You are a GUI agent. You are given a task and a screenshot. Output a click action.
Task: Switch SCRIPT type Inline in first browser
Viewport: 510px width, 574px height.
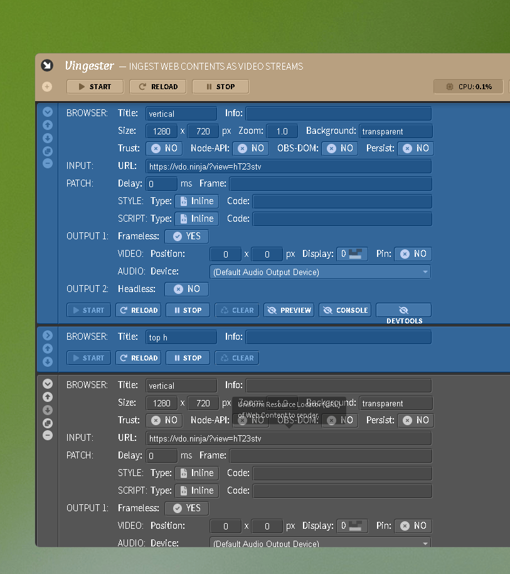pyautogui.click(x=197, y=219)
